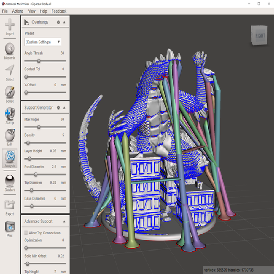The width and height of the screenshot is (274, 274).
Task: Click the Solid Min Offset slider handle
Action: pos(27,263)
